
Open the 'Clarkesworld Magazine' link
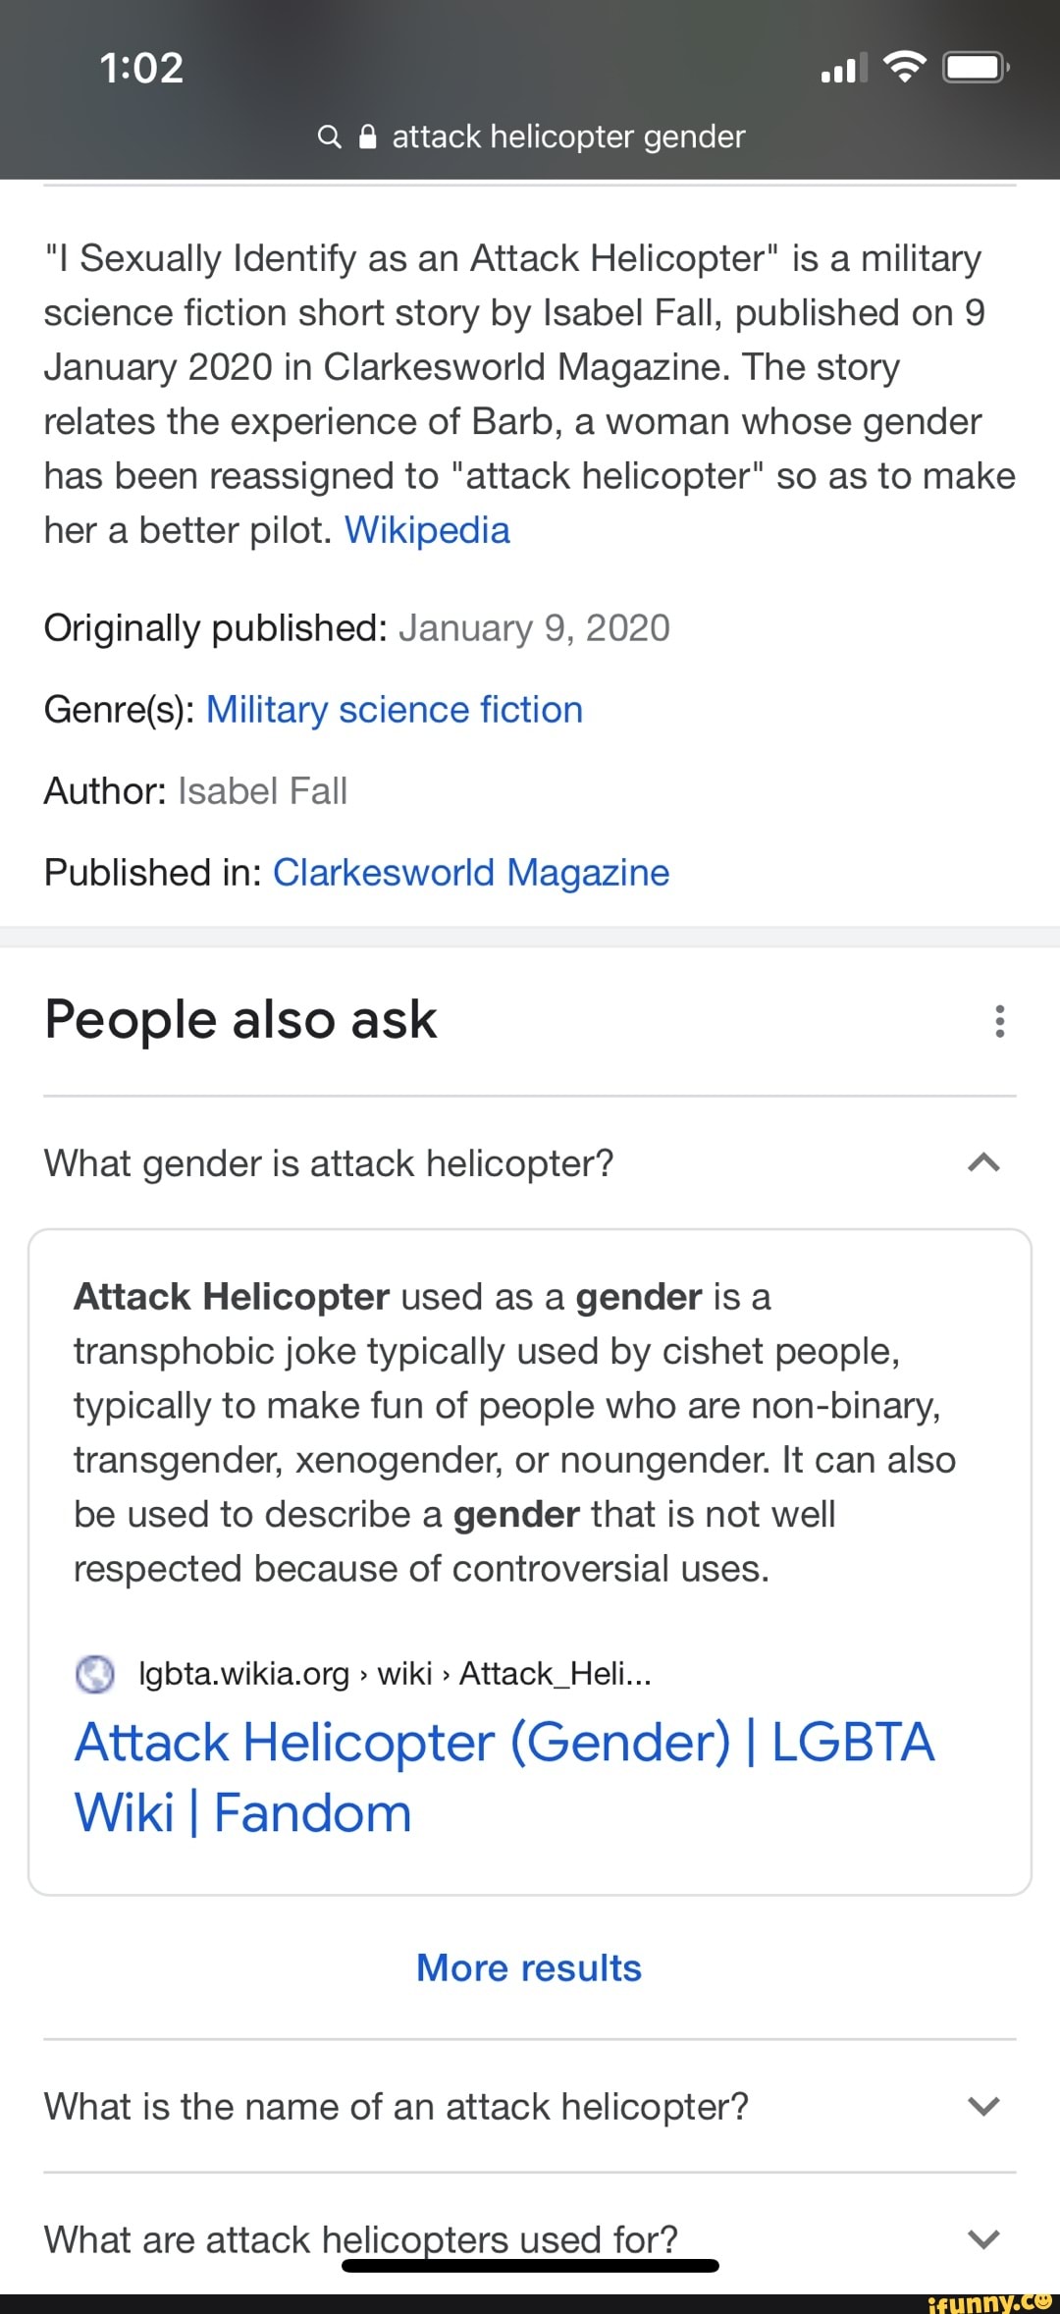point(471,872)
